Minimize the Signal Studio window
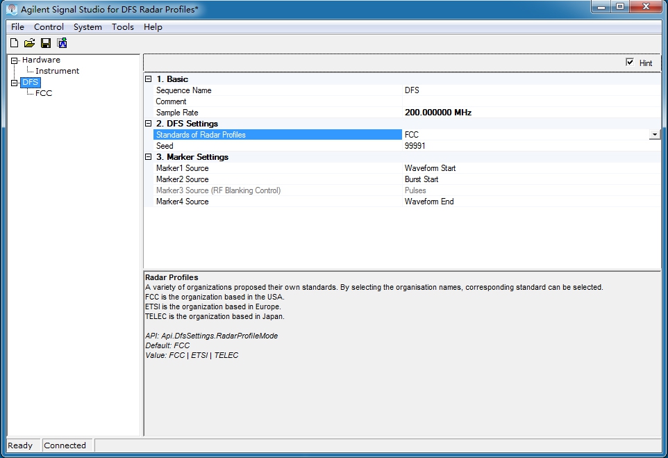Image resolution: width=668 pixels, height=458 pixels. click(601, 6)
